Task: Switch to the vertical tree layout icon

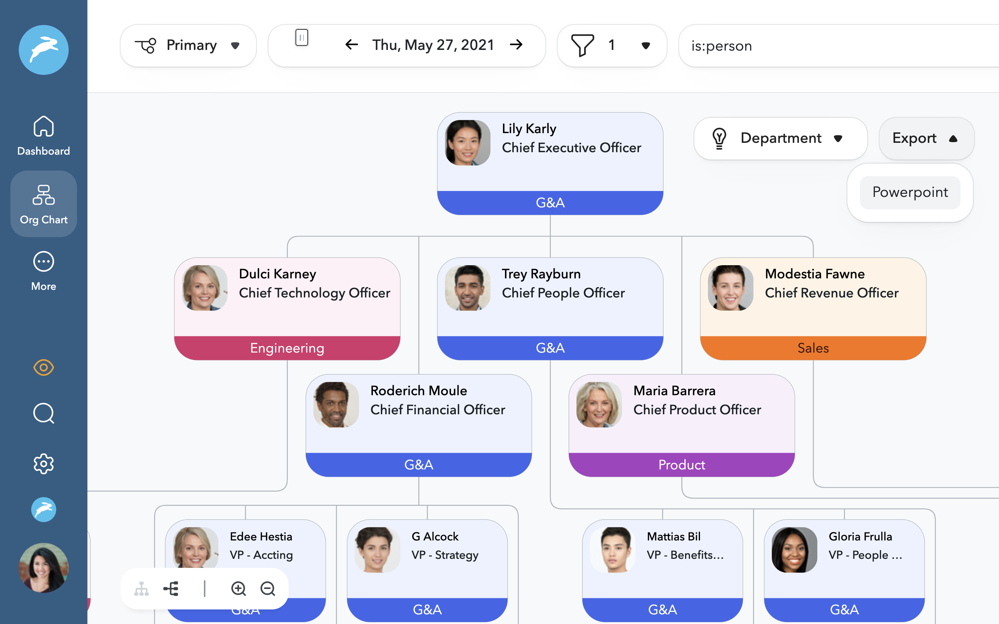Action: click(141, 589)
